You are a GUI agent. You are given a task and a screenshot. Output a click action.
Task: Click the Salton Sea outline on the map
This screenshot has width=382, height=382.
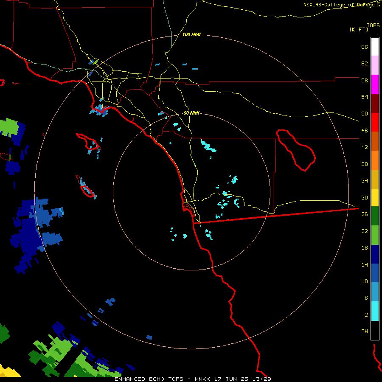(296, 150)
